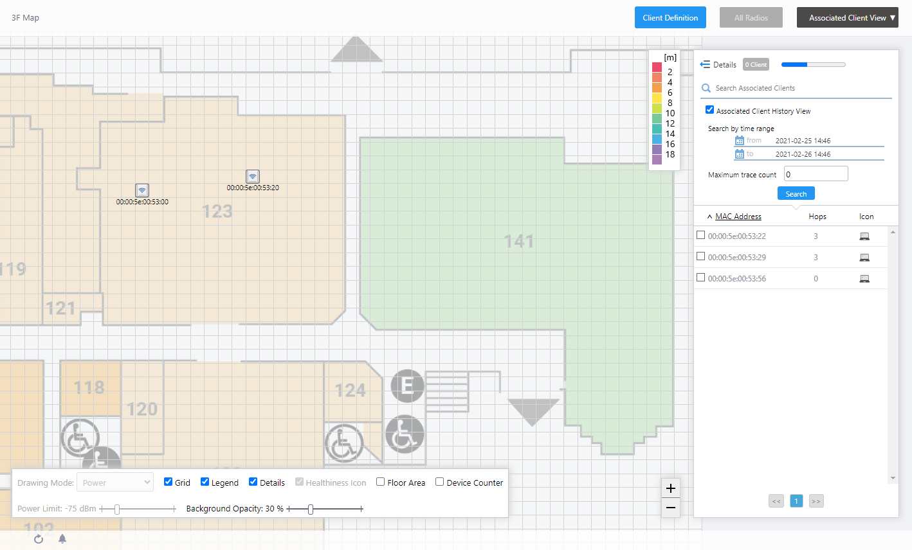912x550 pixels.
Task: Select checkbox for client 00:00:5e:00:53:56
Action: (701, 278)
